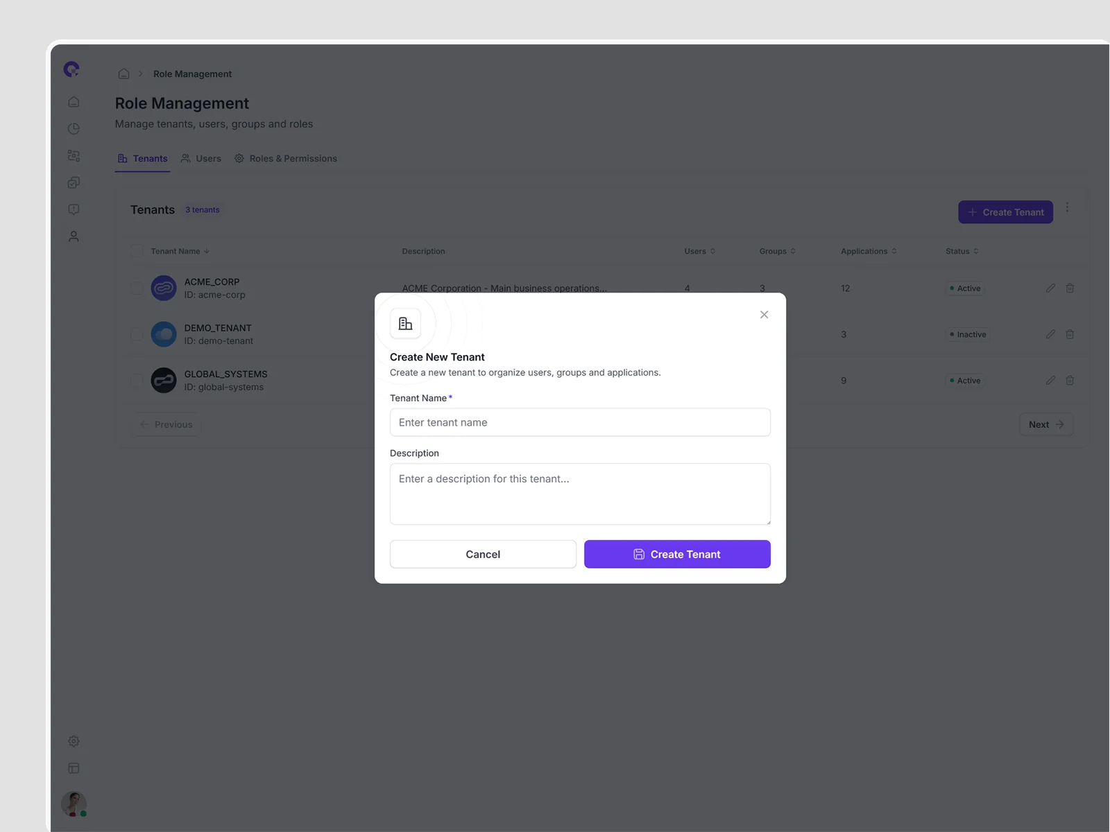Open the Roles & Permissions tab

click(x=286, y=159)
